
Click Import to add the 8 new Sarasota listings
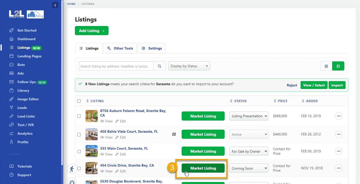[337, 85]
